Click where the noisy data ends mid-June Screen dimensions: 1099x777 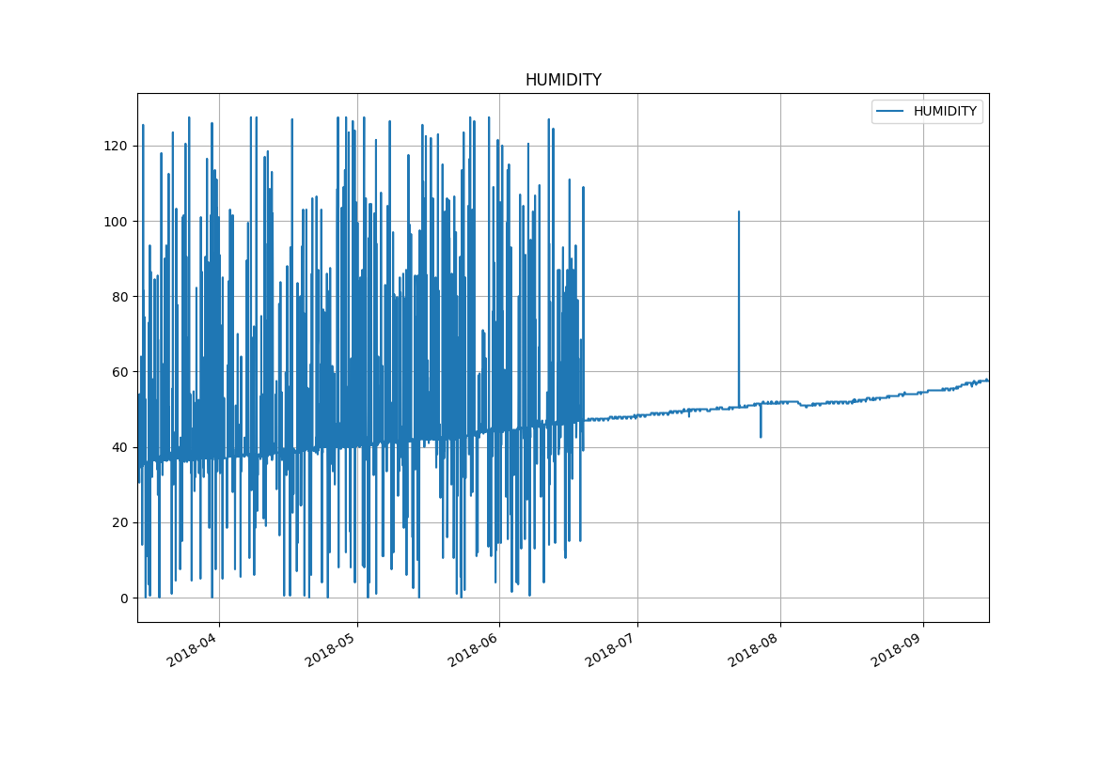pyautogui.click(x=584, y=420)
